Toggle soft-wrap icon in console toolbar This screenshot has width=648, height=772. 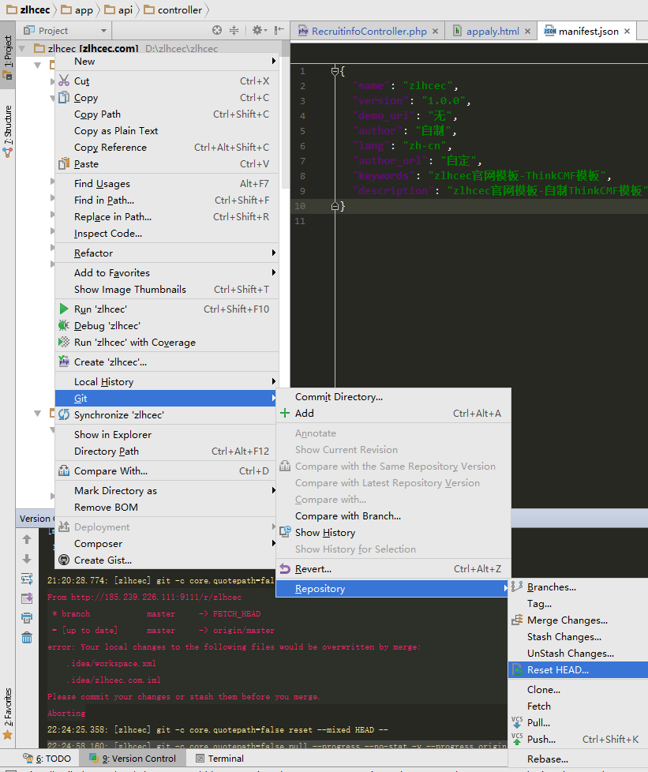coord(27,579)
